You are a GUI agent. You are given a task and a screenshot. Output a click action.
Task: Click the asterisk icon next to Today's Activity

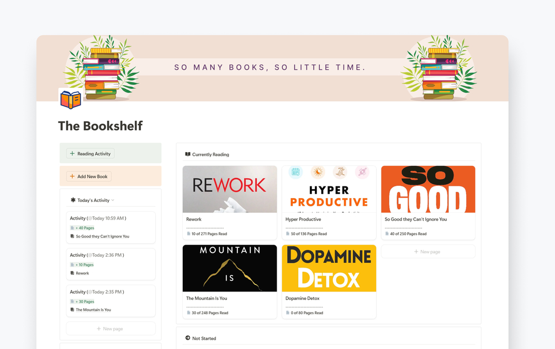click(x=73, y=200)
